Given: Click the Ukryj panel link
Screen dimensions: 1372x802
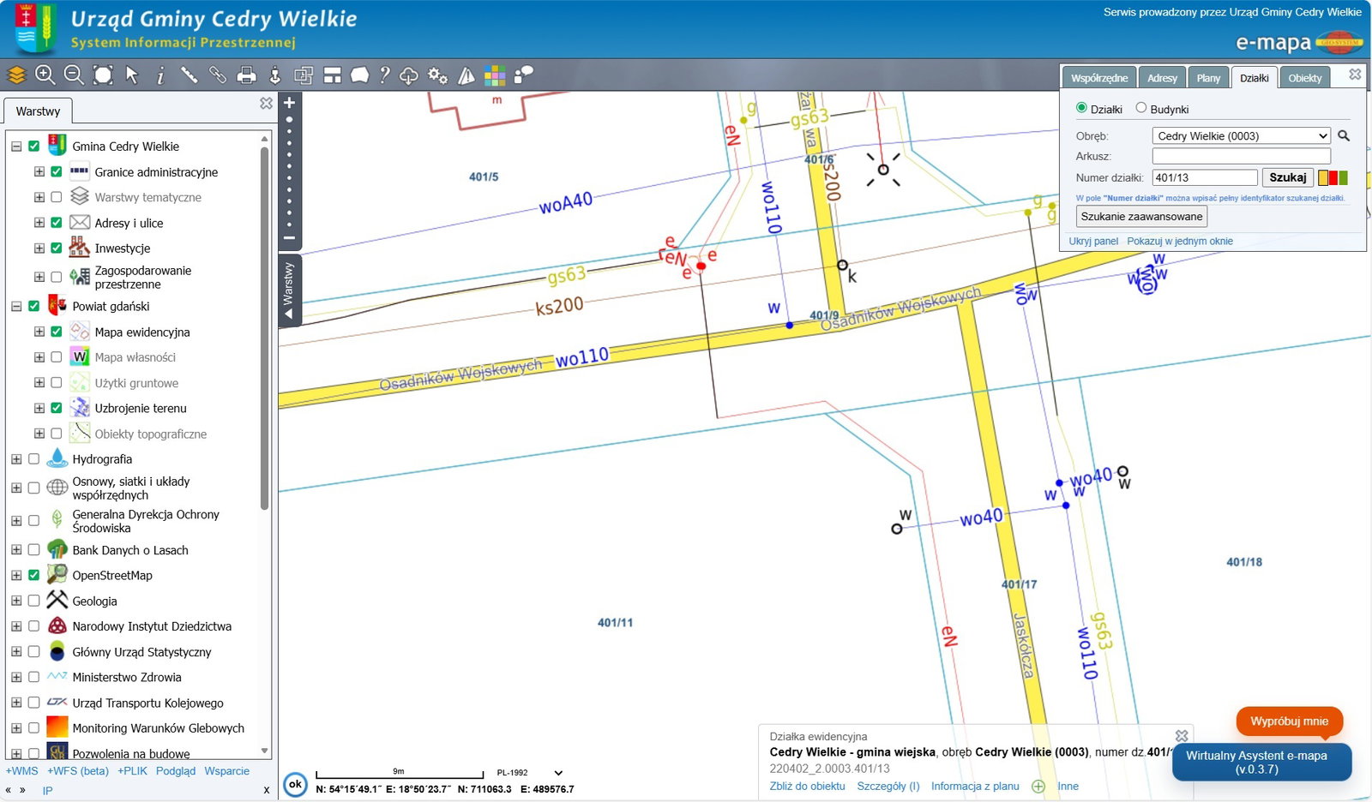Looking at the screenshot, I should coord(1093,241).
